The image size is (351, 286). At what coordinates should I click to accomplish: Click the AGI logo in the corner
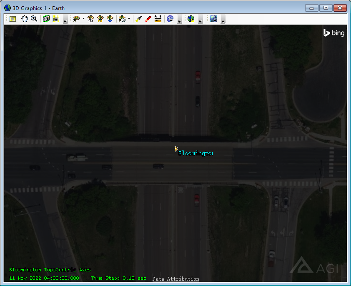pos(312,266)
